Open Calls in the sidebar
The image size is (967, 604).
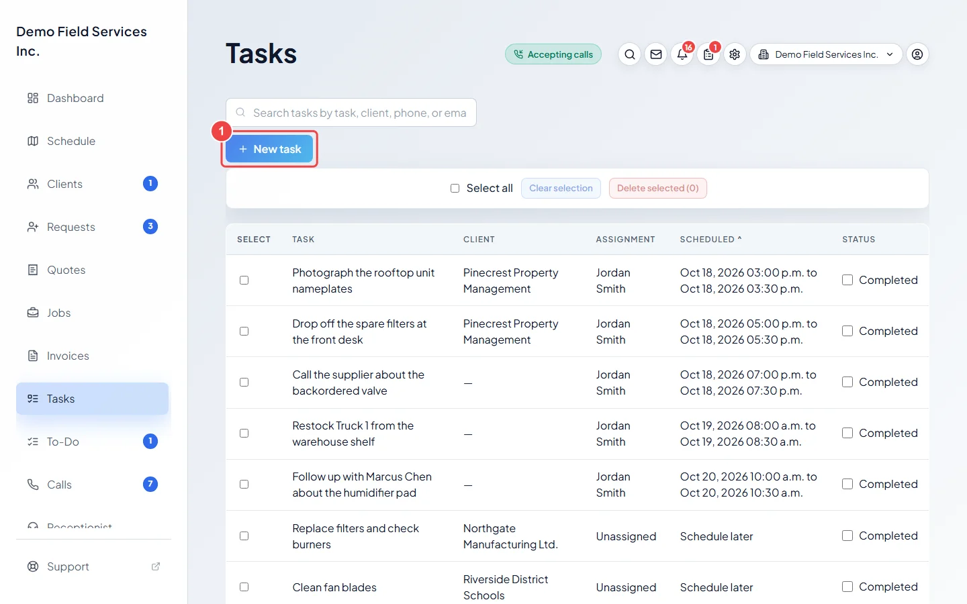point(92,485)
